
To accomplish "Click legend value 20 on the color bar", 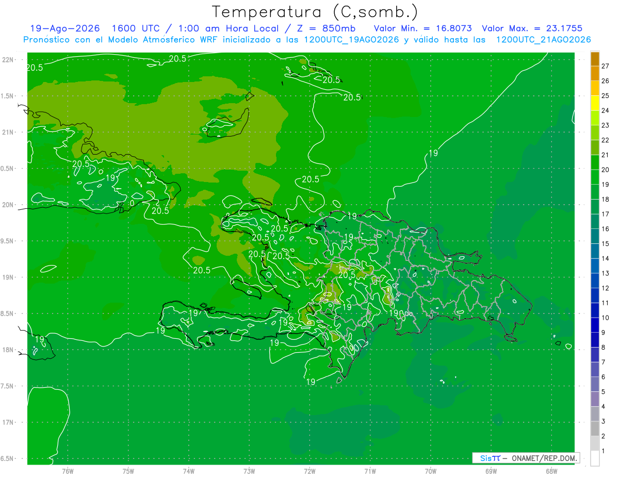I will coord(606,170).
